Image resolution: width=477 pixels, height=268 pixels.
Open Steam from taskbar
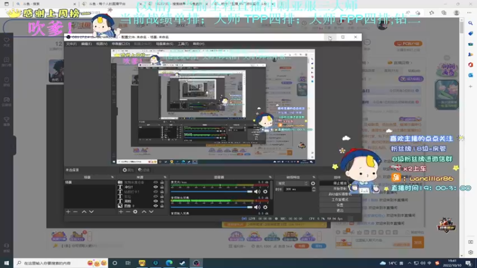click(x=182, y=263)
